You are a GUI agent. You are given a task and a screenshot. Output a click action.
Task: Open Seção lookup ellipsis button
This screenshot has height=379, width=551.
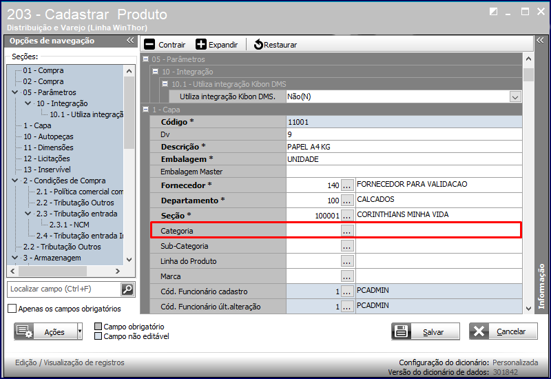pos(347,215)
